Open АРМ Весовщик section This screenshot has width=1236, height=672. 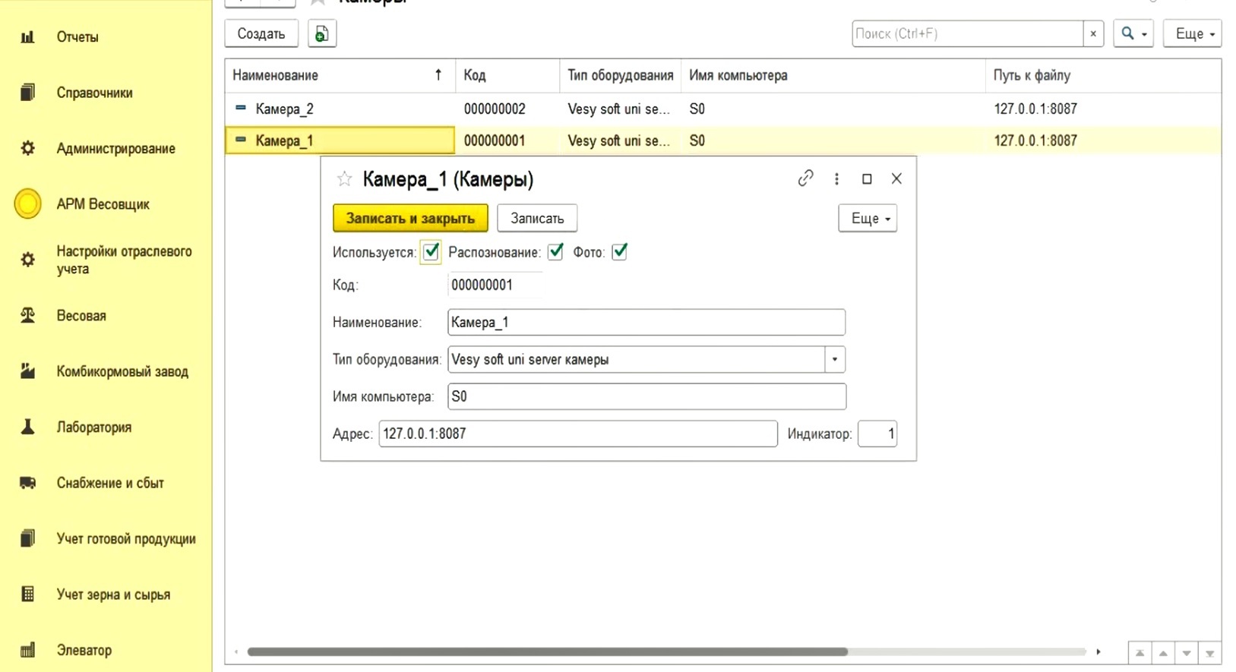pos(103,203)
